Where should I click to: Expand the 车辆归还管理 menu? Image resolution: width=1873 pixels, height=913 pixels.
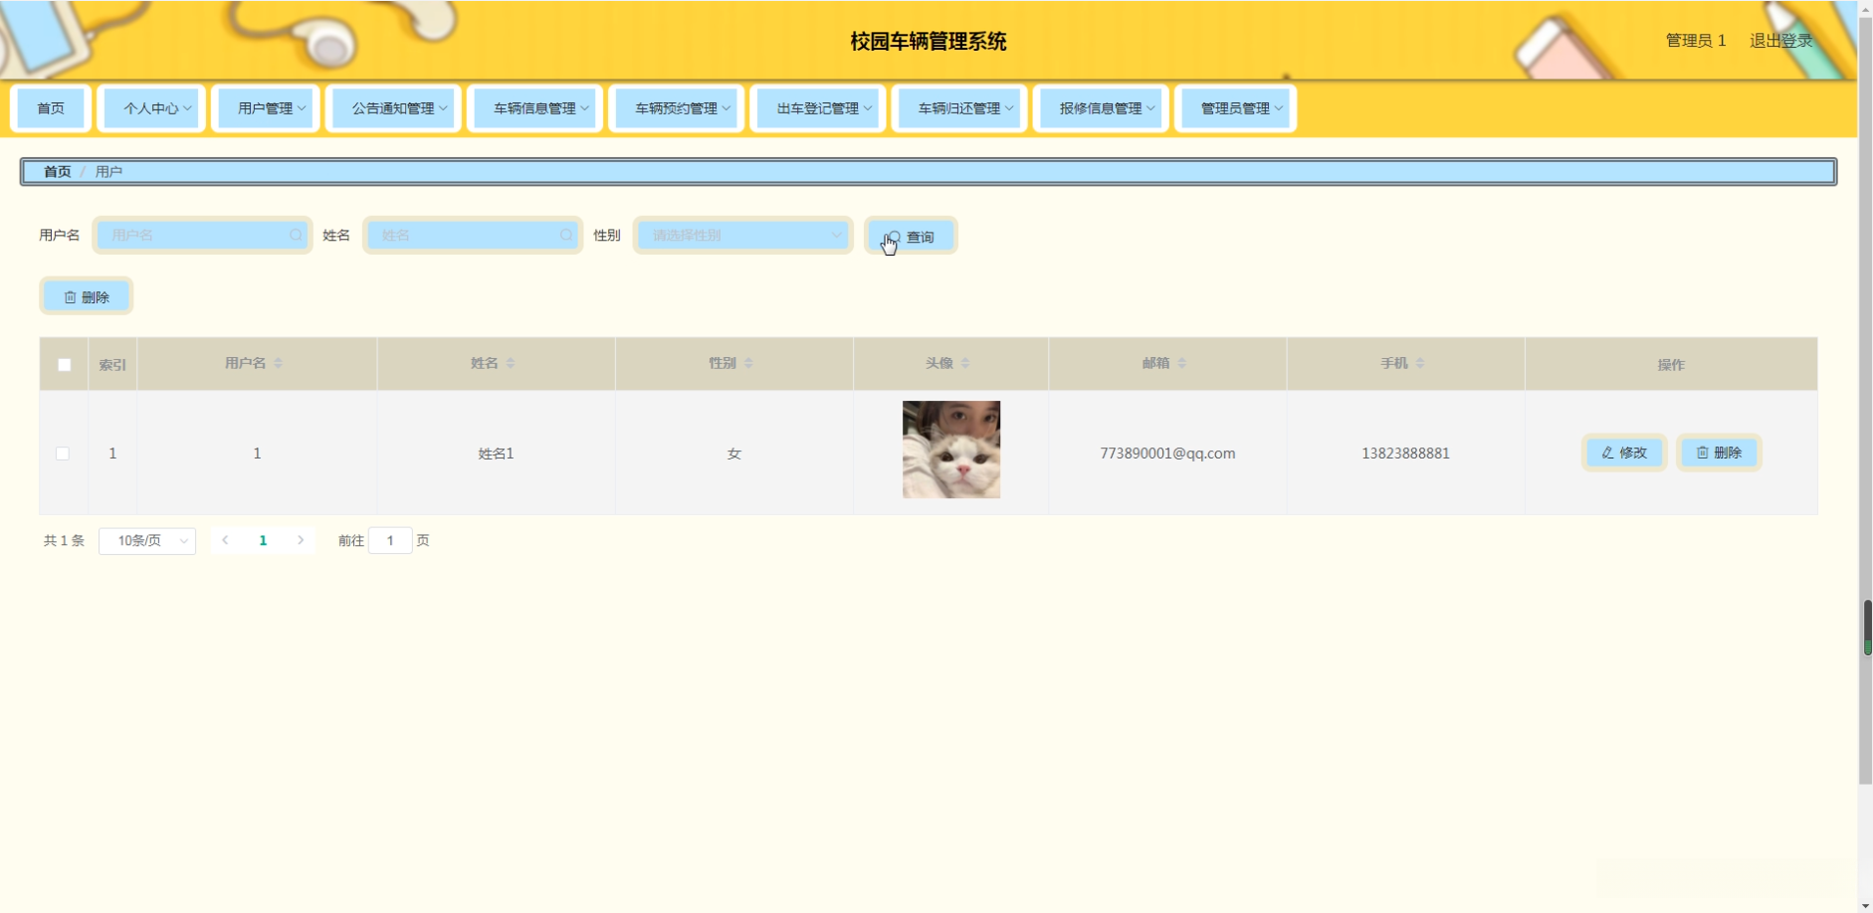point(959,108)
